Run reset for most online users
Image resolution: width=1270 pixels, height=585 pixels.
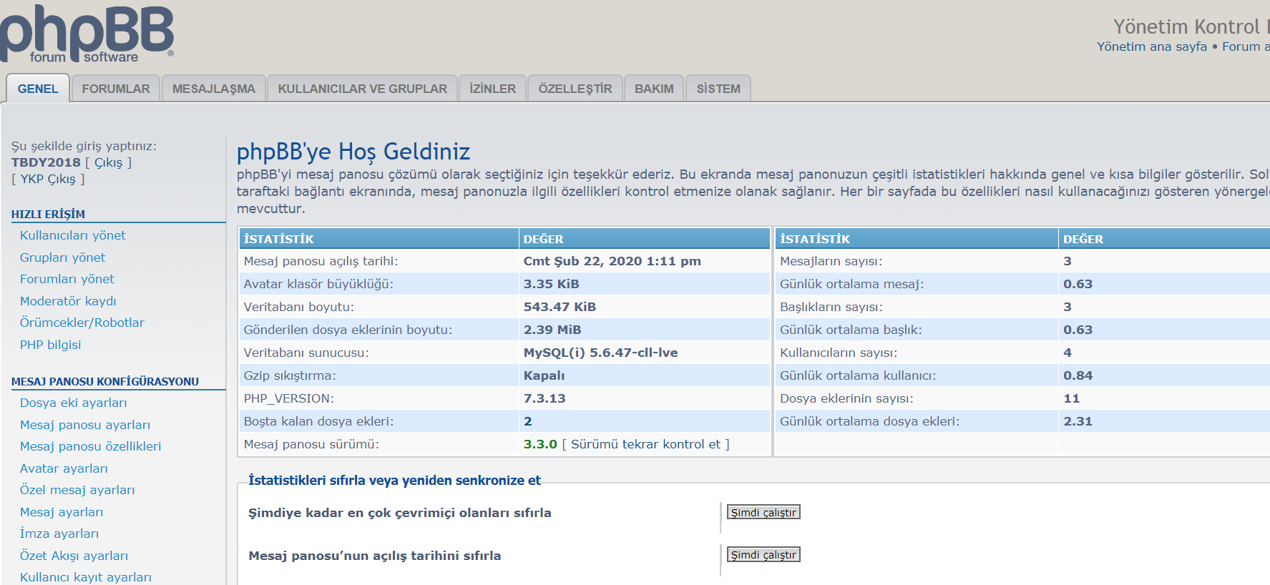(763, 512)
